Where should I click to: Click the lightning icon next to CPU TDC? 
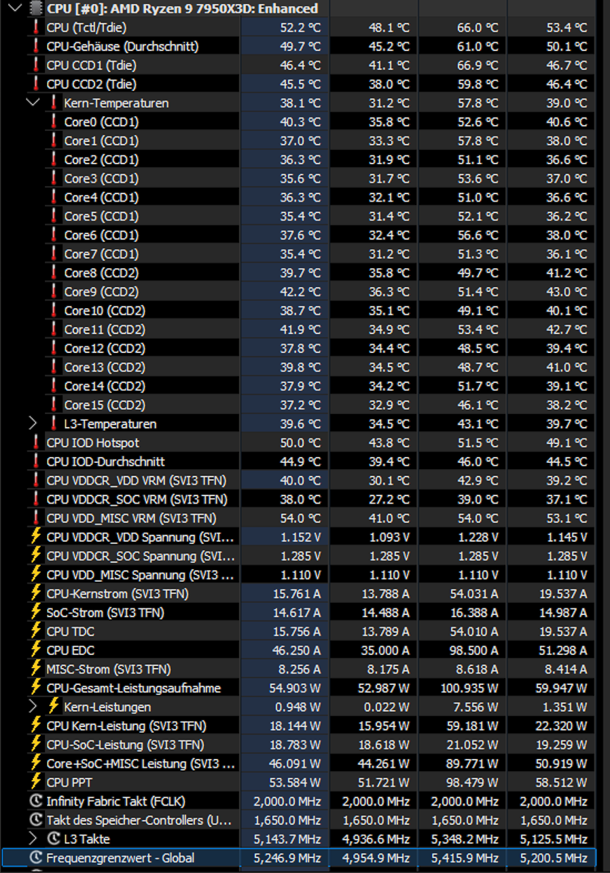tap(36, 631)
